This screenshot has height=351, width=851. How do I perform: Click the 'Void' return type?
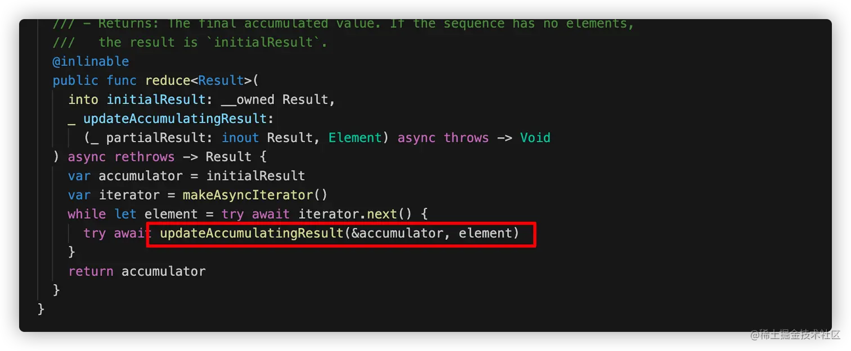click(x=535, y=138)
